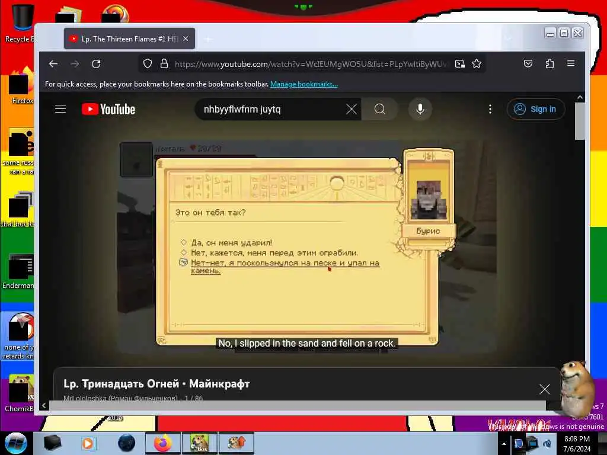Open picture-in-picture icon in address bar
This screenshot has width=607, height=455.
click(x=459, y=64)
